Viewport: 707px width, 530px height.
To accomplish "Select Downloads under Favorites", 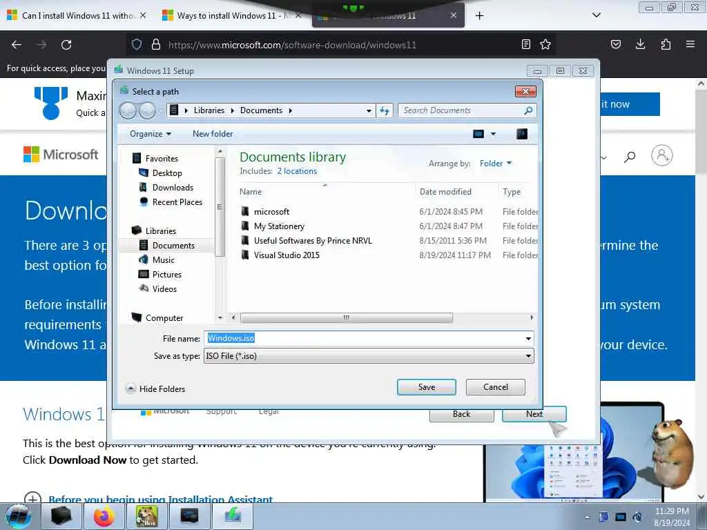I will tap(173, 188).
